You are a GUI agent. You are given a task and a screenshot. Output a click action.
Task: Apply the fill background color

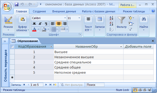click(44, 29)
